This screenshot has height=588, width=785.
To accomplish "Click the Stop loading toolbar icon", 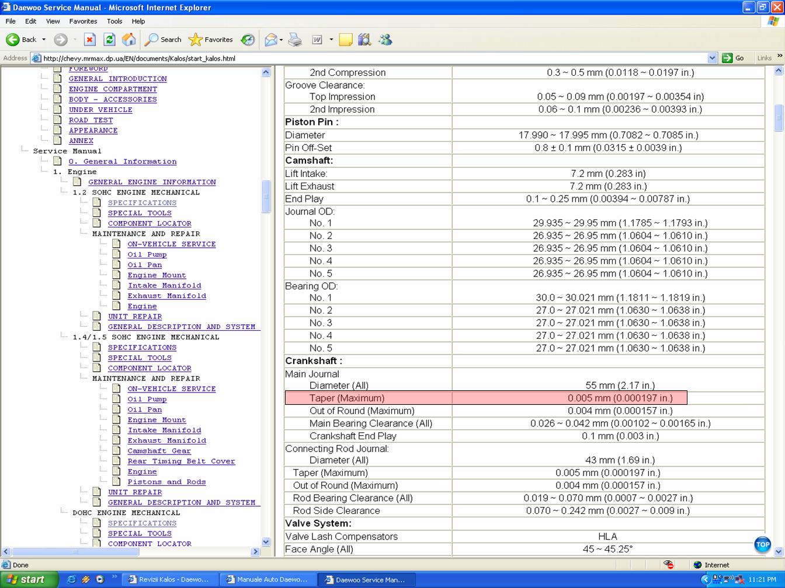I will click(89, 40).
